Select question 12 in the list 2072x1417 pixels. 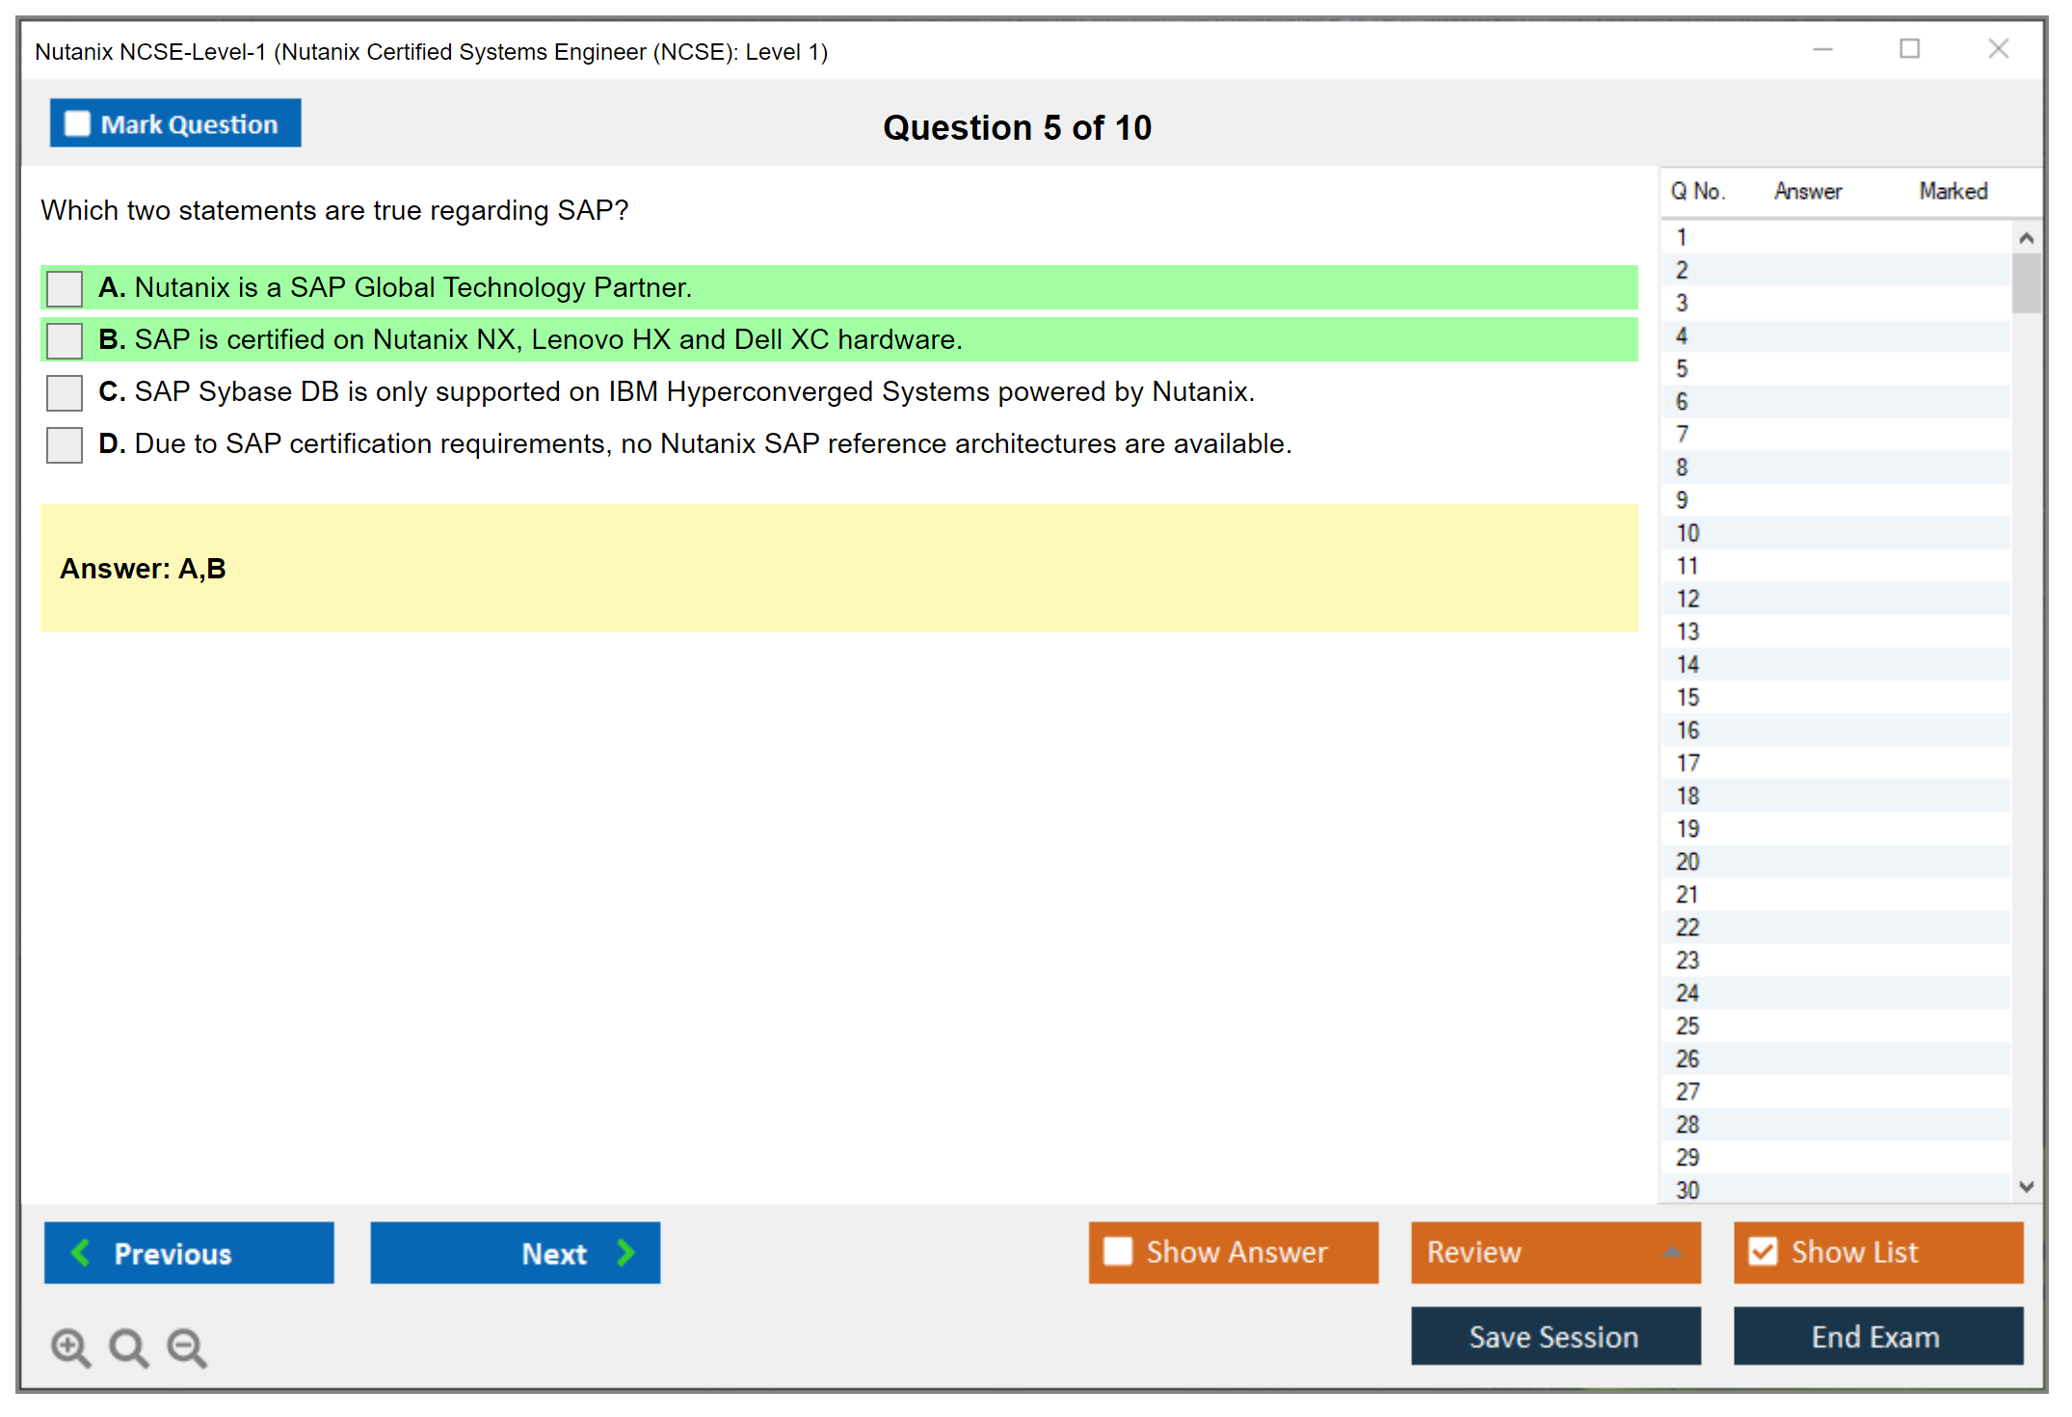click(1687, 599)
